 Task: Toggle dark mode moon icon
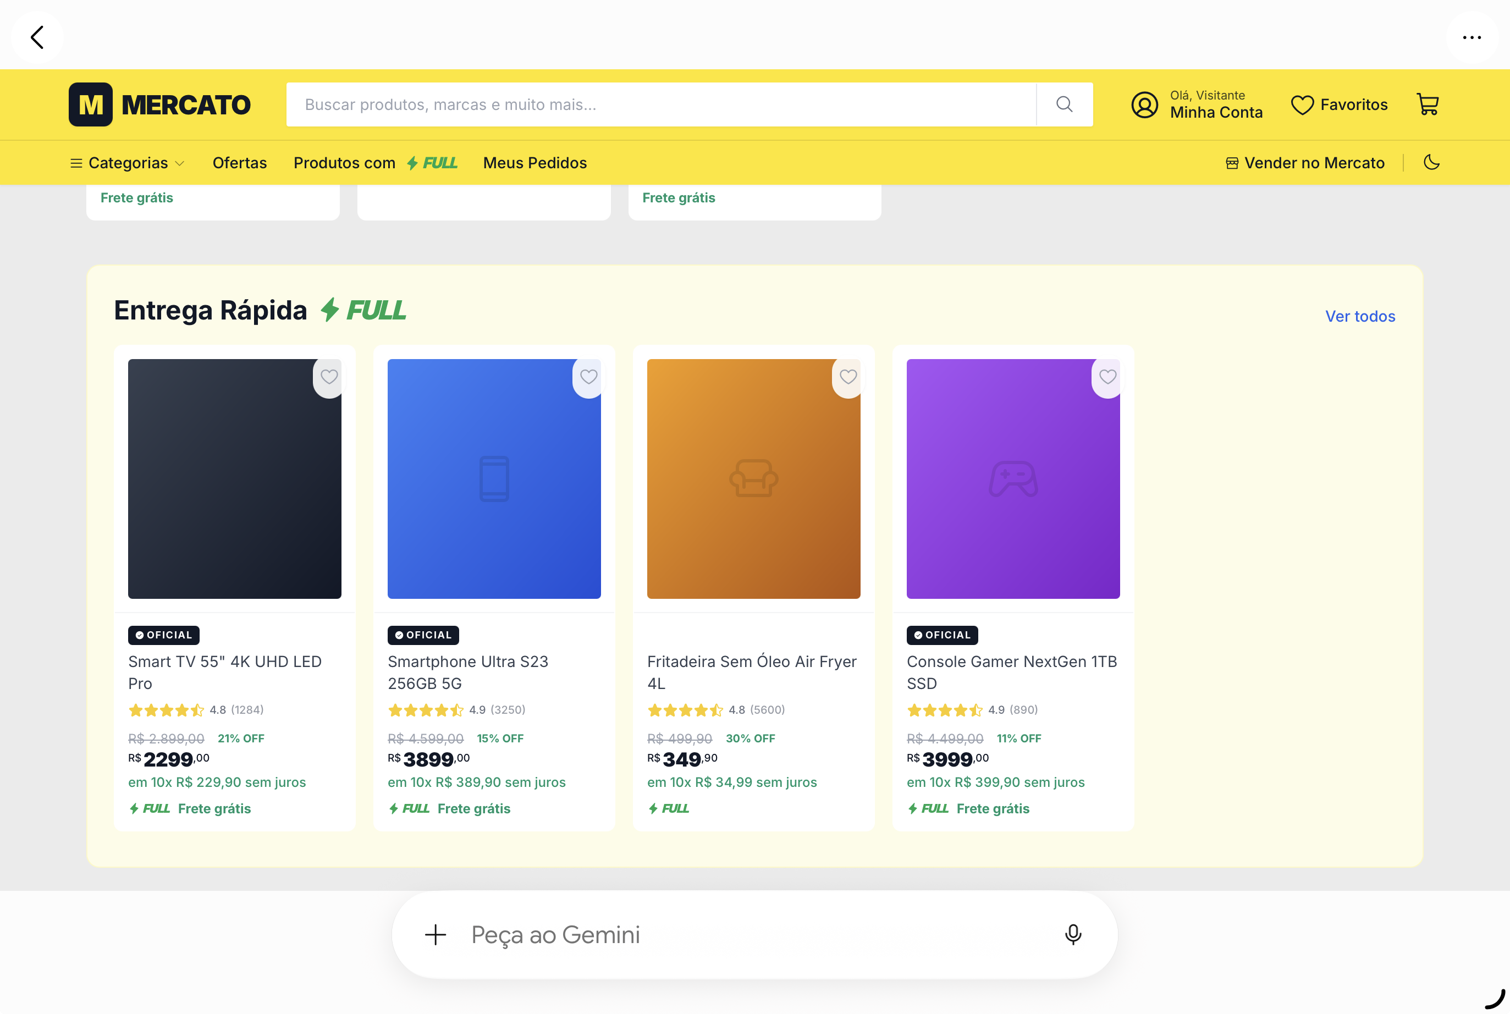pos(1432,162)
